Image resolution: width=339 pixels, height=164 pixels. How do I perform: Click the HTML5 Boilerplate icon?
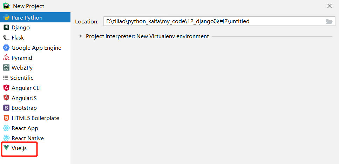coord(6,118)
